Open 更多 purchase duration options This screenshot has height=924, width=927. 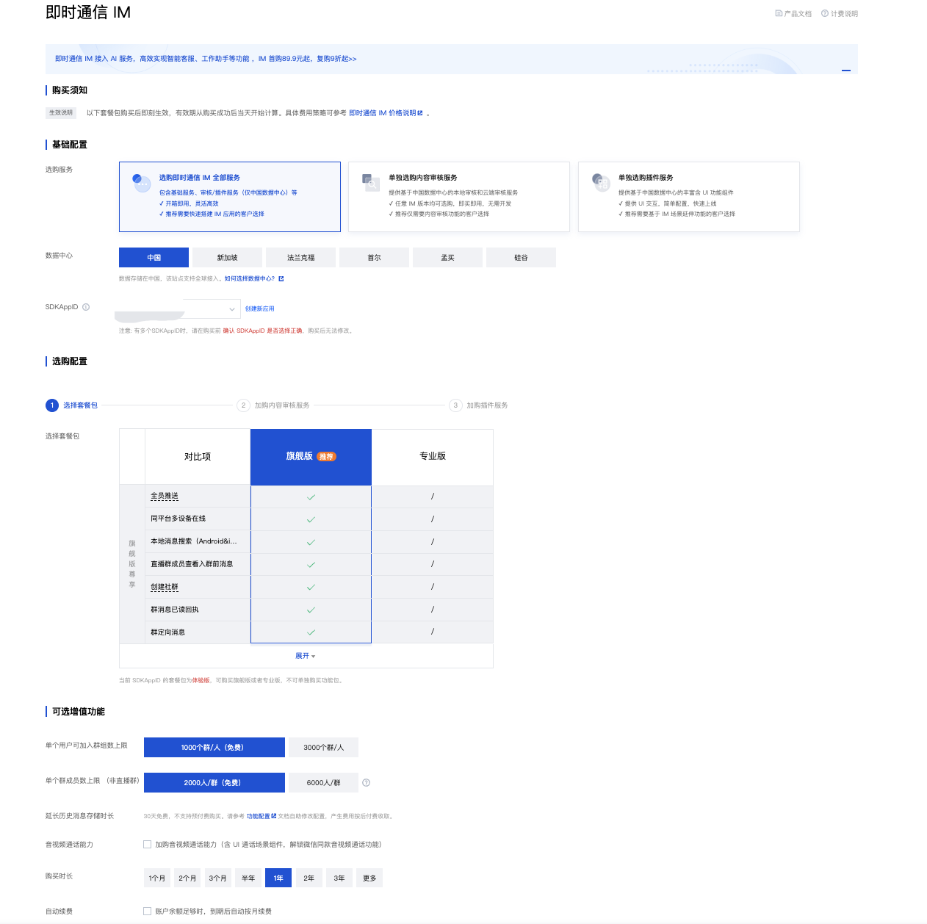369,878
